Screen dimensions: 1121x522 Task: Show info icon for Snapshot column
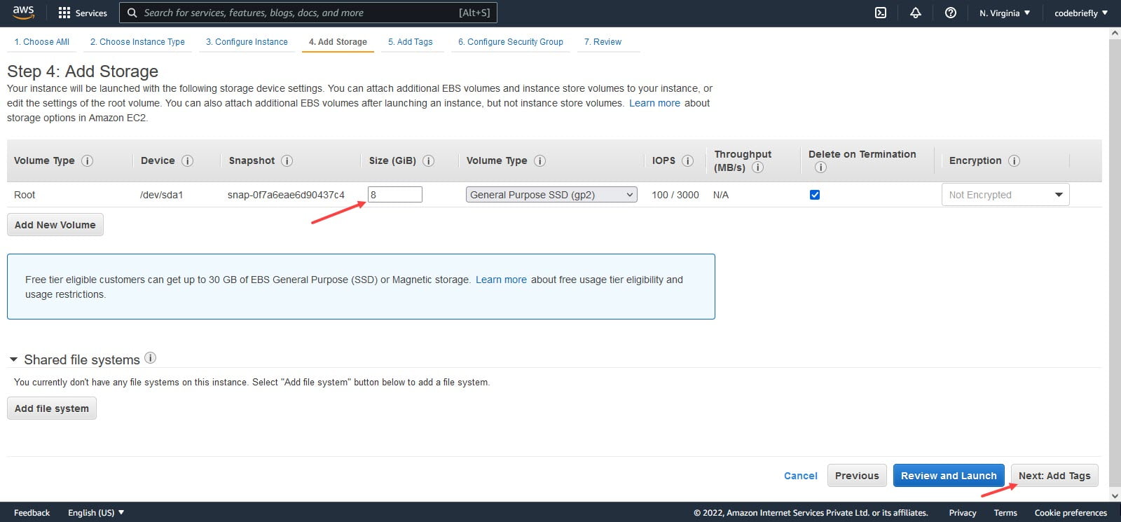click(x=287, y=160)
